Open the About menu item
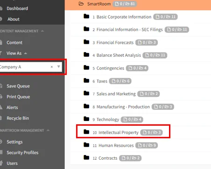Image resolution: width=211 pixels, height=169 pixels. pyautogui.click(x=14, y=19)
